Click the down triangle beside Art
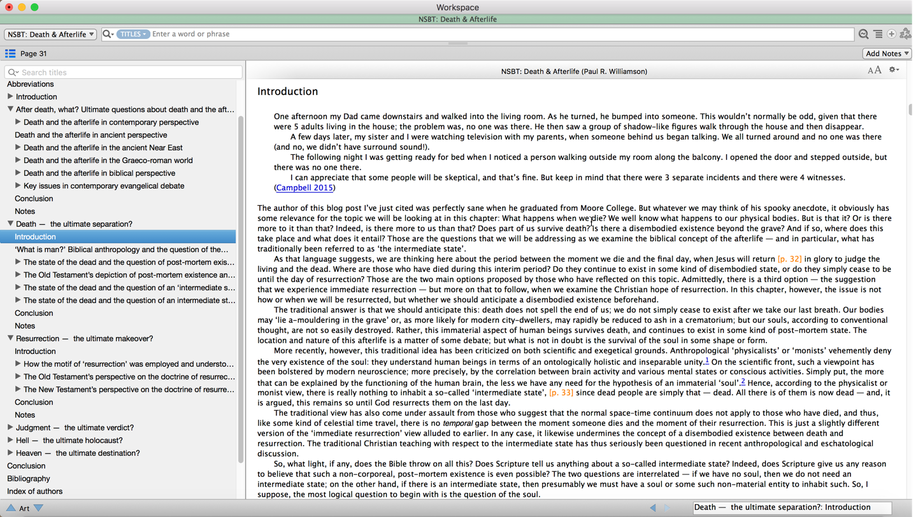 [x=39, y=508]
